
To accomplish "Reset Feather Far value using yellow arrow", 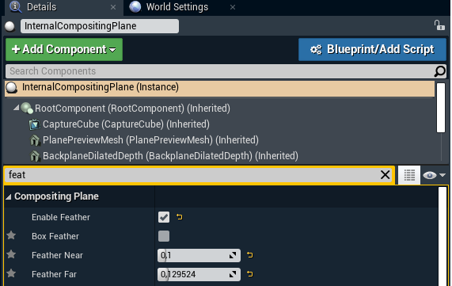I will pos(249,273).
